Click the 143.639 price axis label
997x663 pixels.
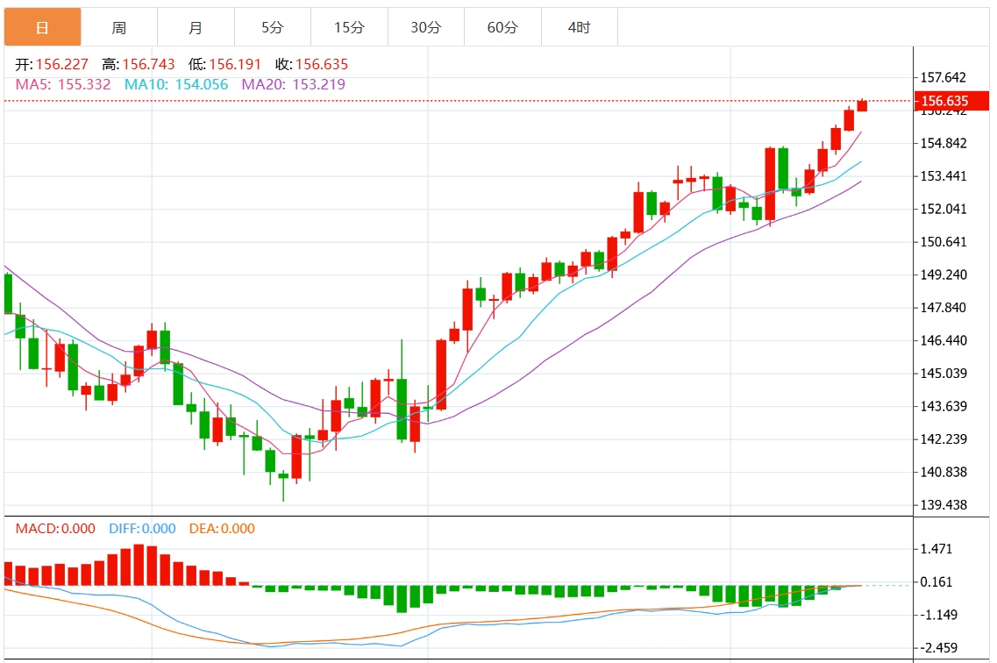pos(944,406)
